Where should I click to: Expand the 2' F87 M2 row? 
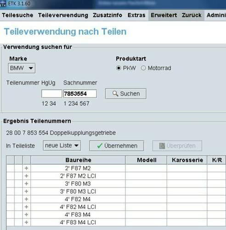tap(26, 168)
